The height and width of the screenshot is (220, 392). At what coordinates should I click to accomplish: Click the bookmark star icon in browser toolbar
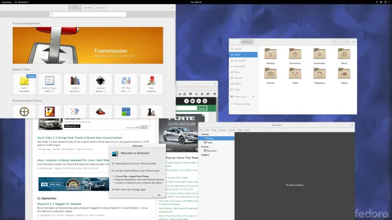(180, 94)
